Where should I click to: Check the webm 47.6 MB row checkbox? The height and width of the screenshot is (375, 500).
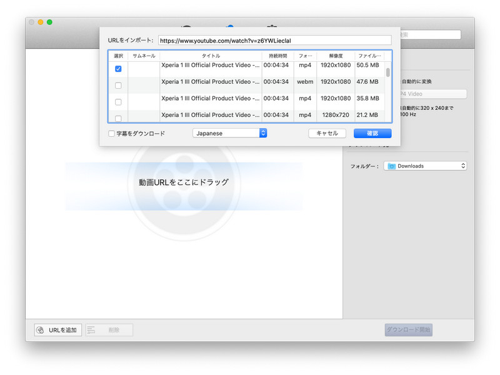pyautogui.click(x=118, y=86)
